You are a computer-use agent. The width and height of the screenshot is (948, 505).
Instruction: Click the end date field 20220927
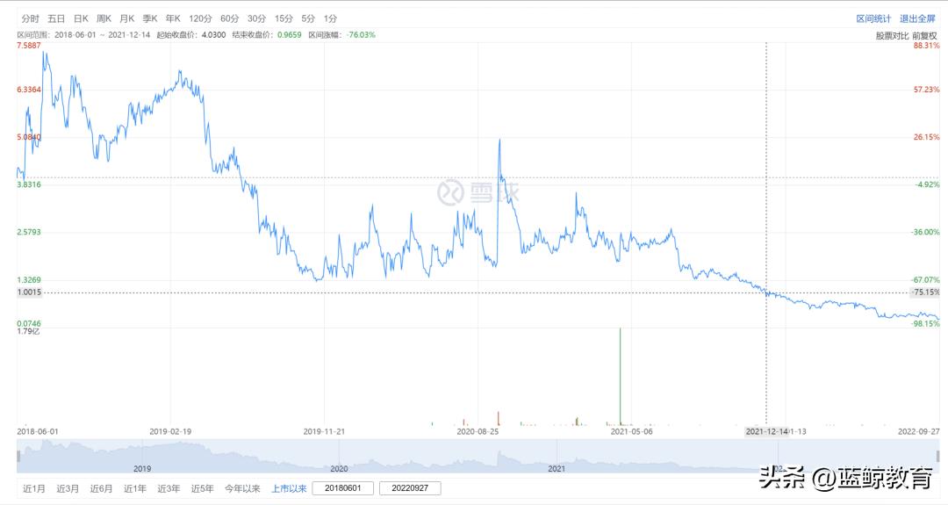(x=410, y=488)
